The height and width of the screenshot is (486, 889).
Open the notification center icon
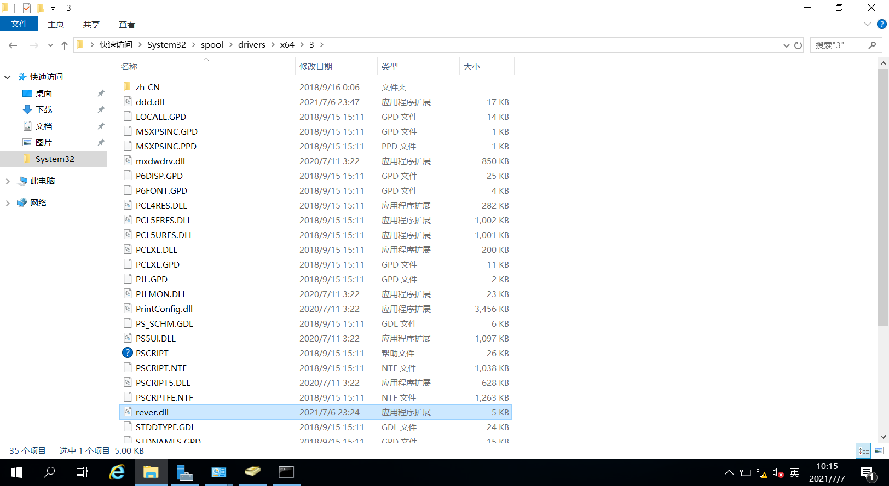click(868, 472)
